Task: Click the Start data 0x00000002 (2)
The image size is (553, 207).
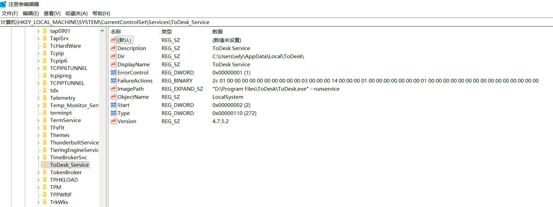Action: (x=231, y=105)
